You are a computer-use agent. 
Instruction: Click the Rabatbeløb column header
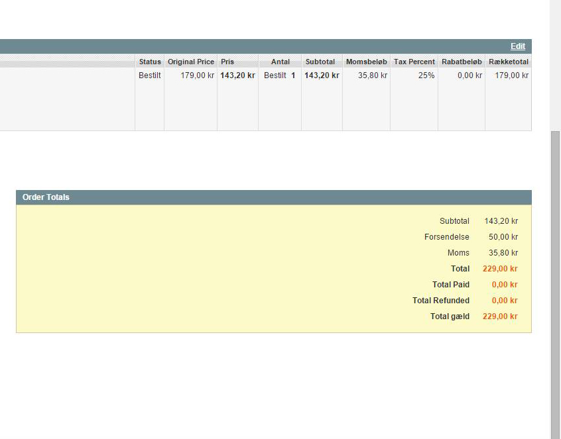tap(462, 62)
